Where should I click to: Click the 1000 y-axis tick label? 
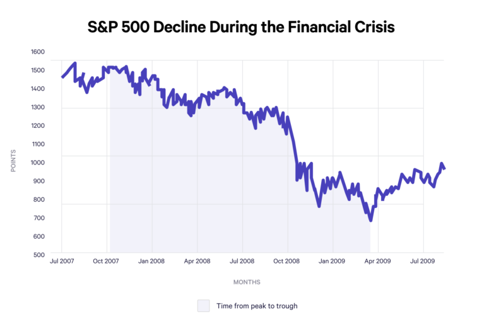pos(38,163)
